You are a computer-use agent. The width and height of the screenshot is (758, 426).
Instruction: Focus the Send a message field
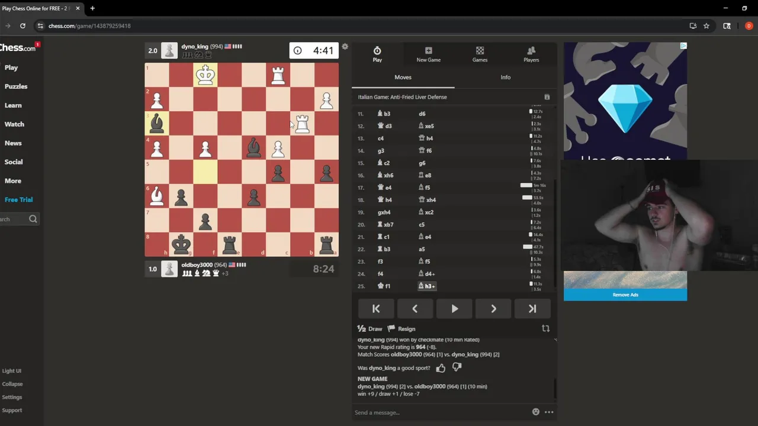click(x=441, y=412)
